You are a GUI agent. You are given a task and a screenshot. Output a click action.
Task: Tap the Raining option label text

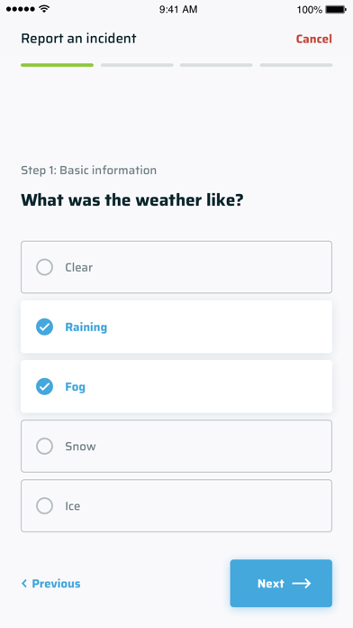coord(86,328)
